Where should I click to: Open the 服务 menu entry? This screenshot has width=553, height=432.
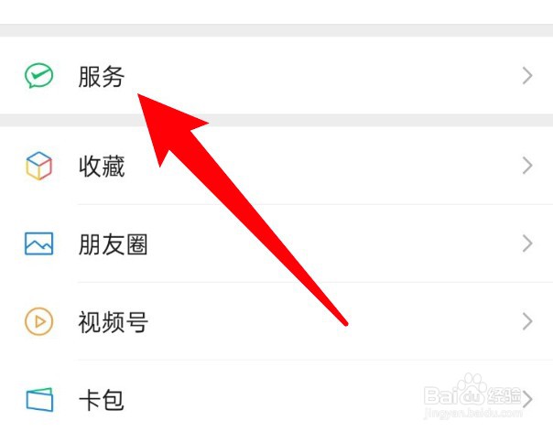276,75
